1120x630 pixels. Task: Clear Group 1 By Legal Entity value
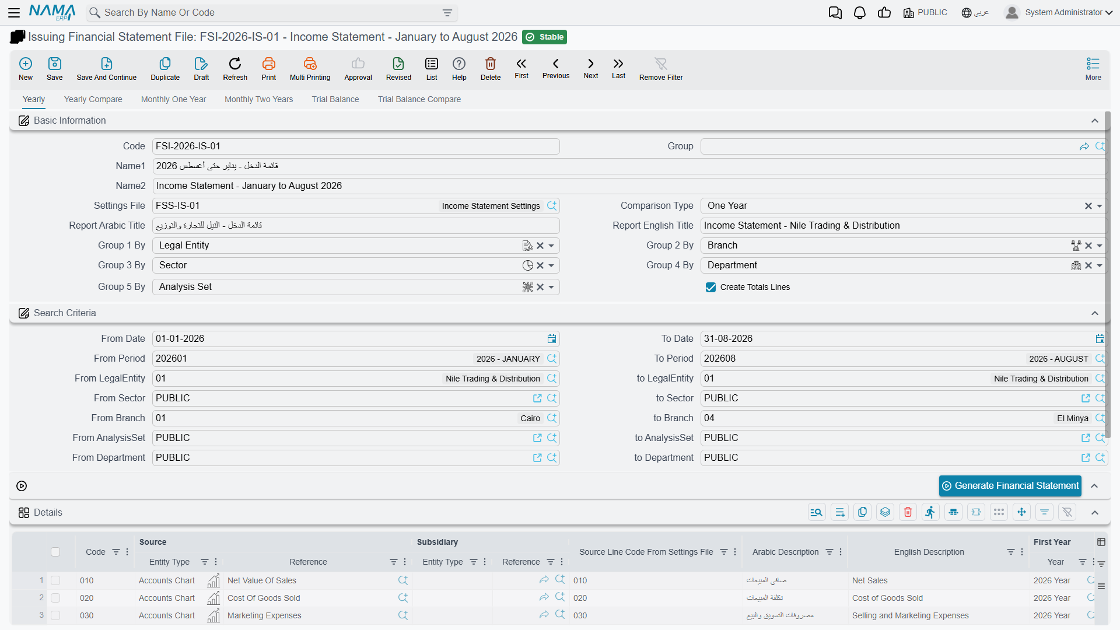coord(540,246)
